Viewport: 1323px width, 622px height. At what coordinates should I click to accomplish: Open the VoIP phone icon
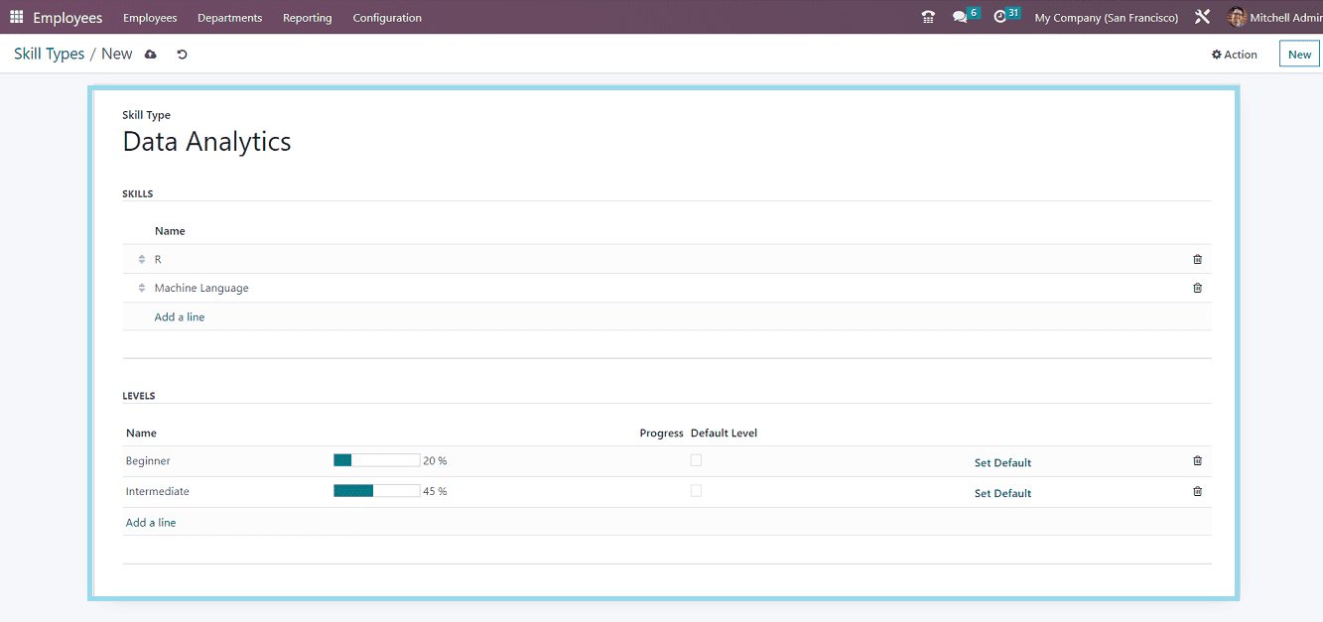928,18
